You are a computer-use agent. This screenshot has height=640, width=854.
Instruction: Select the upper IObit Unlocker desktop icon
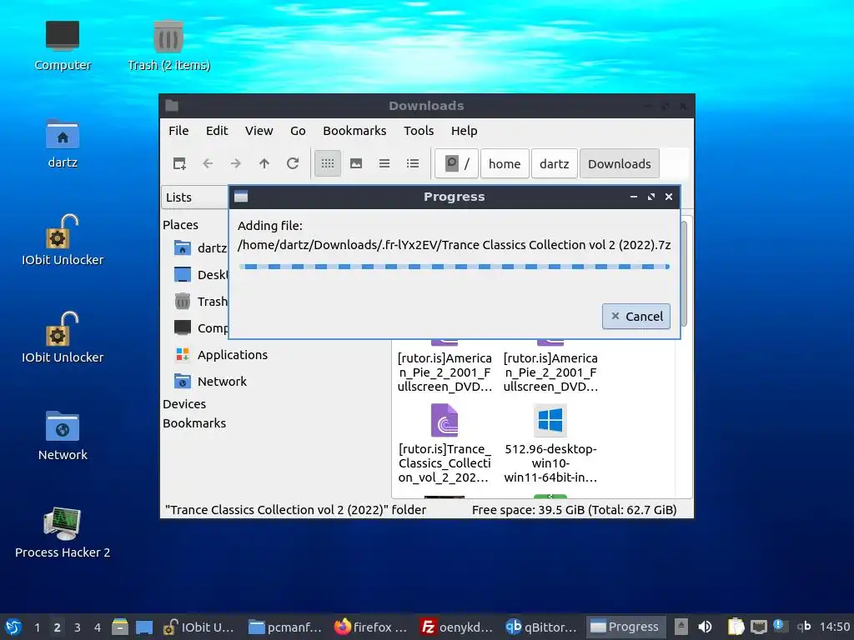(62, 240)
